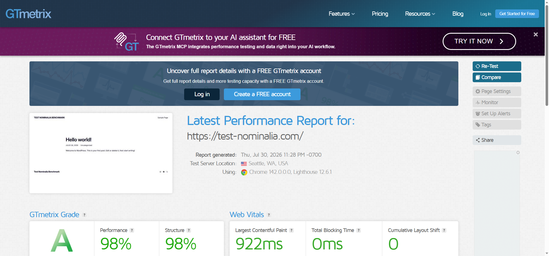Screen dimensions: 549x256
Task: Click the report generated date text
Action: (x=281, y=155)
